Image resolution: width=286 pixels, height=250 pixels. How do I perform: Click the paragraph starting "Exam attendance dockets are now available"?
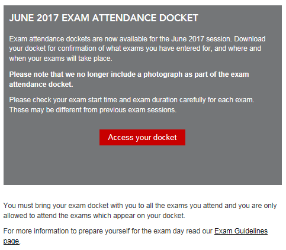137,48
